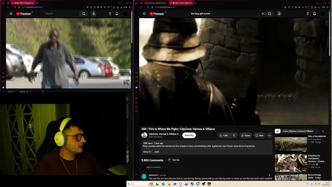The image size is (332, 187).
Task: Click the 'Add a comment...' field
Action: 209,167
